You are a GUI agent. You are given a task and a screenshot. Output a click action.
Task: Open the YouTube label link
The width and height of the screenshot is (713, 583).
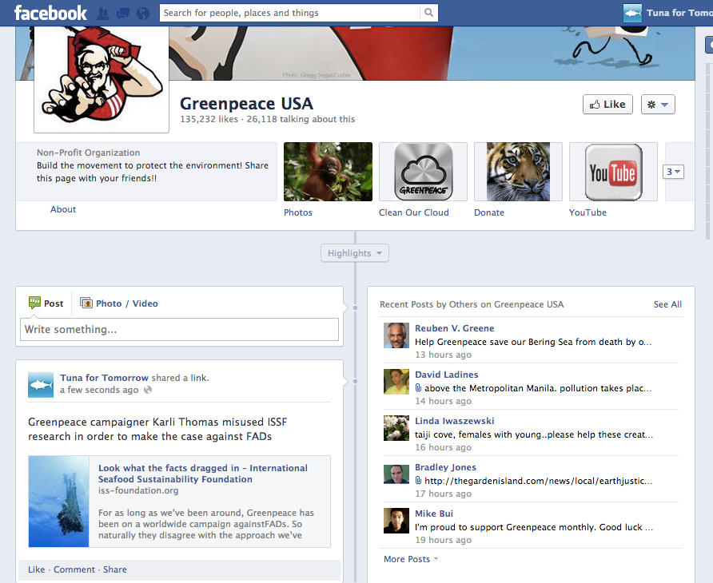pyautogui.click(x=588, y=212)
